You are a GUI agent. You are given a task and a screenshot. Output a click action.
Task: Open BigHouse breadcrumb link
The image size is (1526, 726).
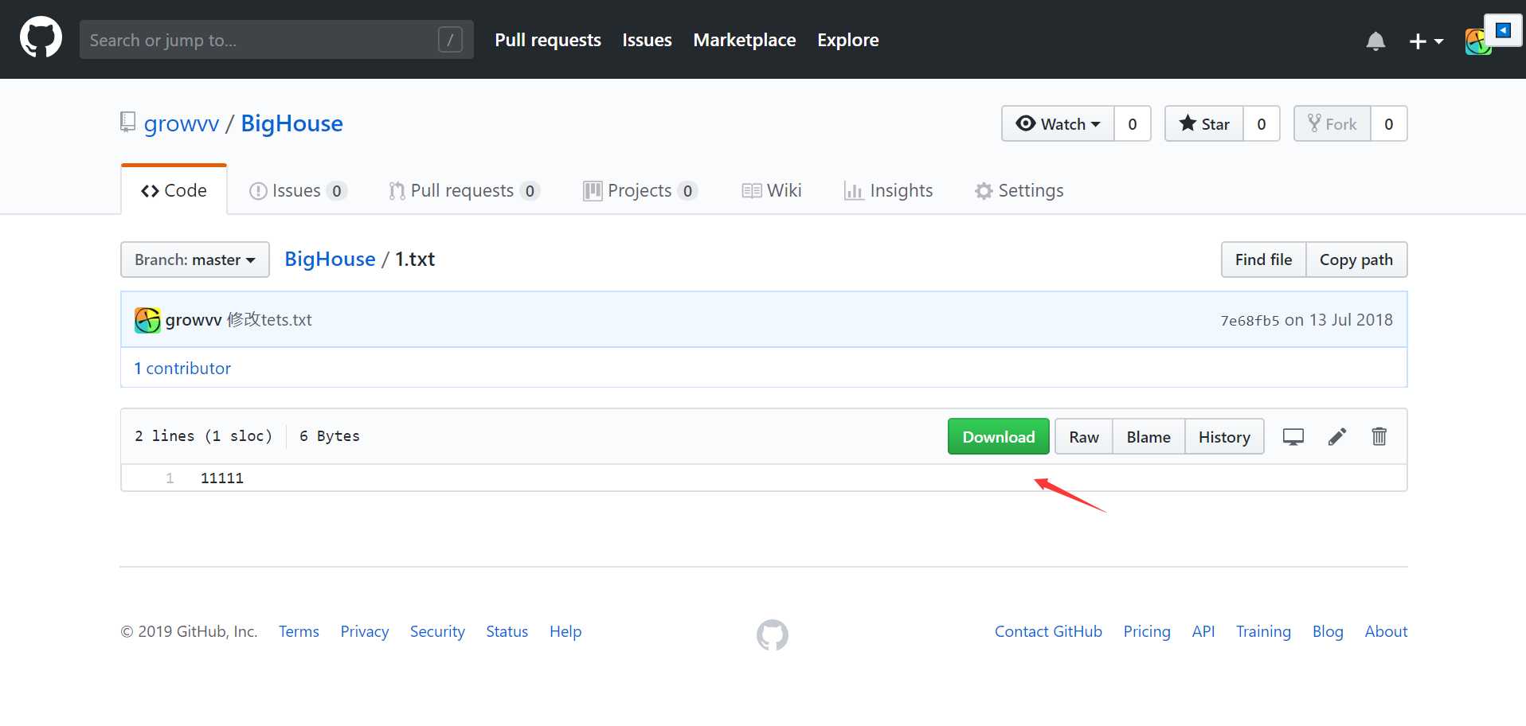pos(330,259)
